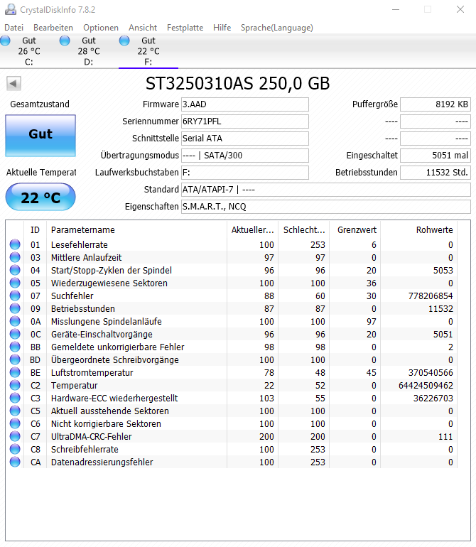Click status orb for Aktuell ausstehende Sektoren
The image size is (476, 547).
pos(15,411)
